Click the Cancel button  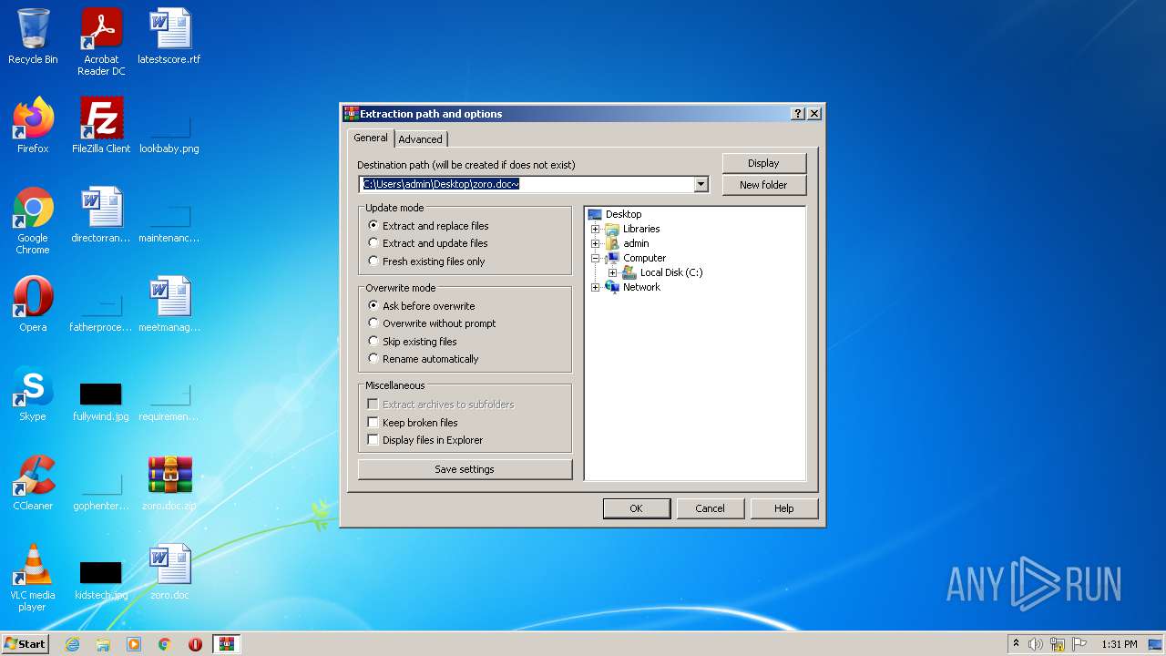click(711, 508)
